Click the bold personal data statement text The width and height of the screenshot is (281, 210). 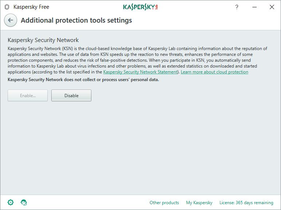83,80
